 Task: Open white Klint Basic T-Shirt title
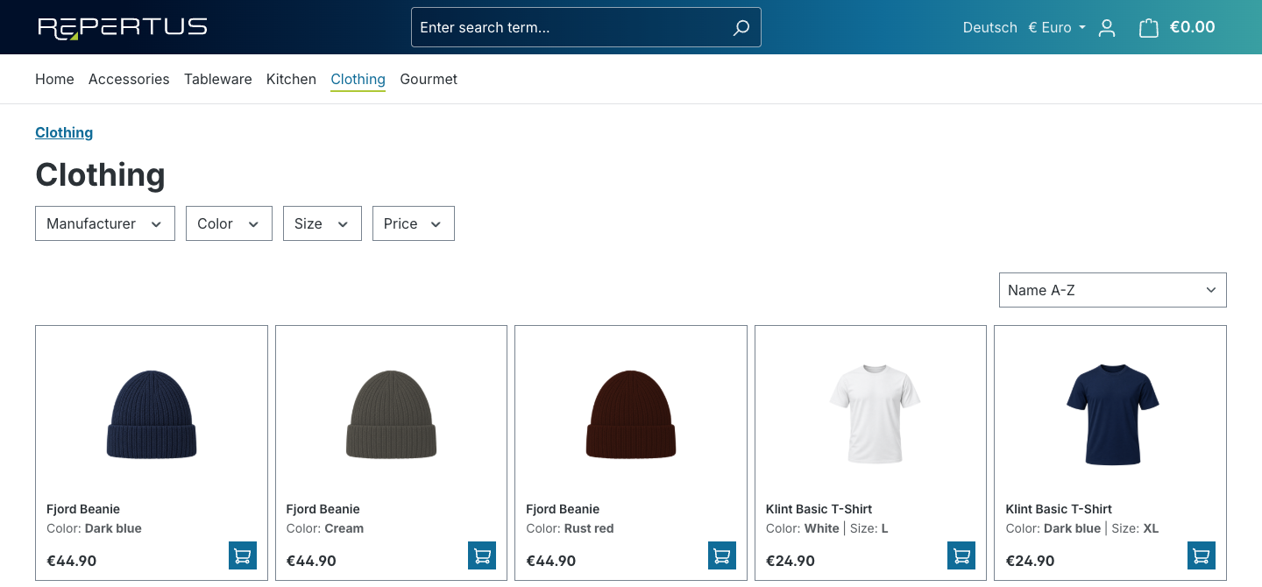pyautogui.click(x=819, y=509)
